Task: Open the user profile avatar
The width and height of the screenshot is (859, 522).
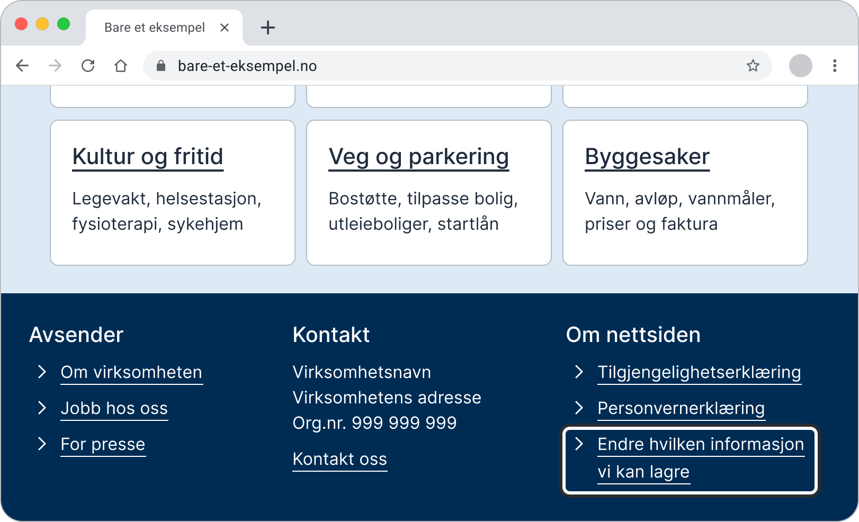Action: pyautogui.click(x=800, y=66)
